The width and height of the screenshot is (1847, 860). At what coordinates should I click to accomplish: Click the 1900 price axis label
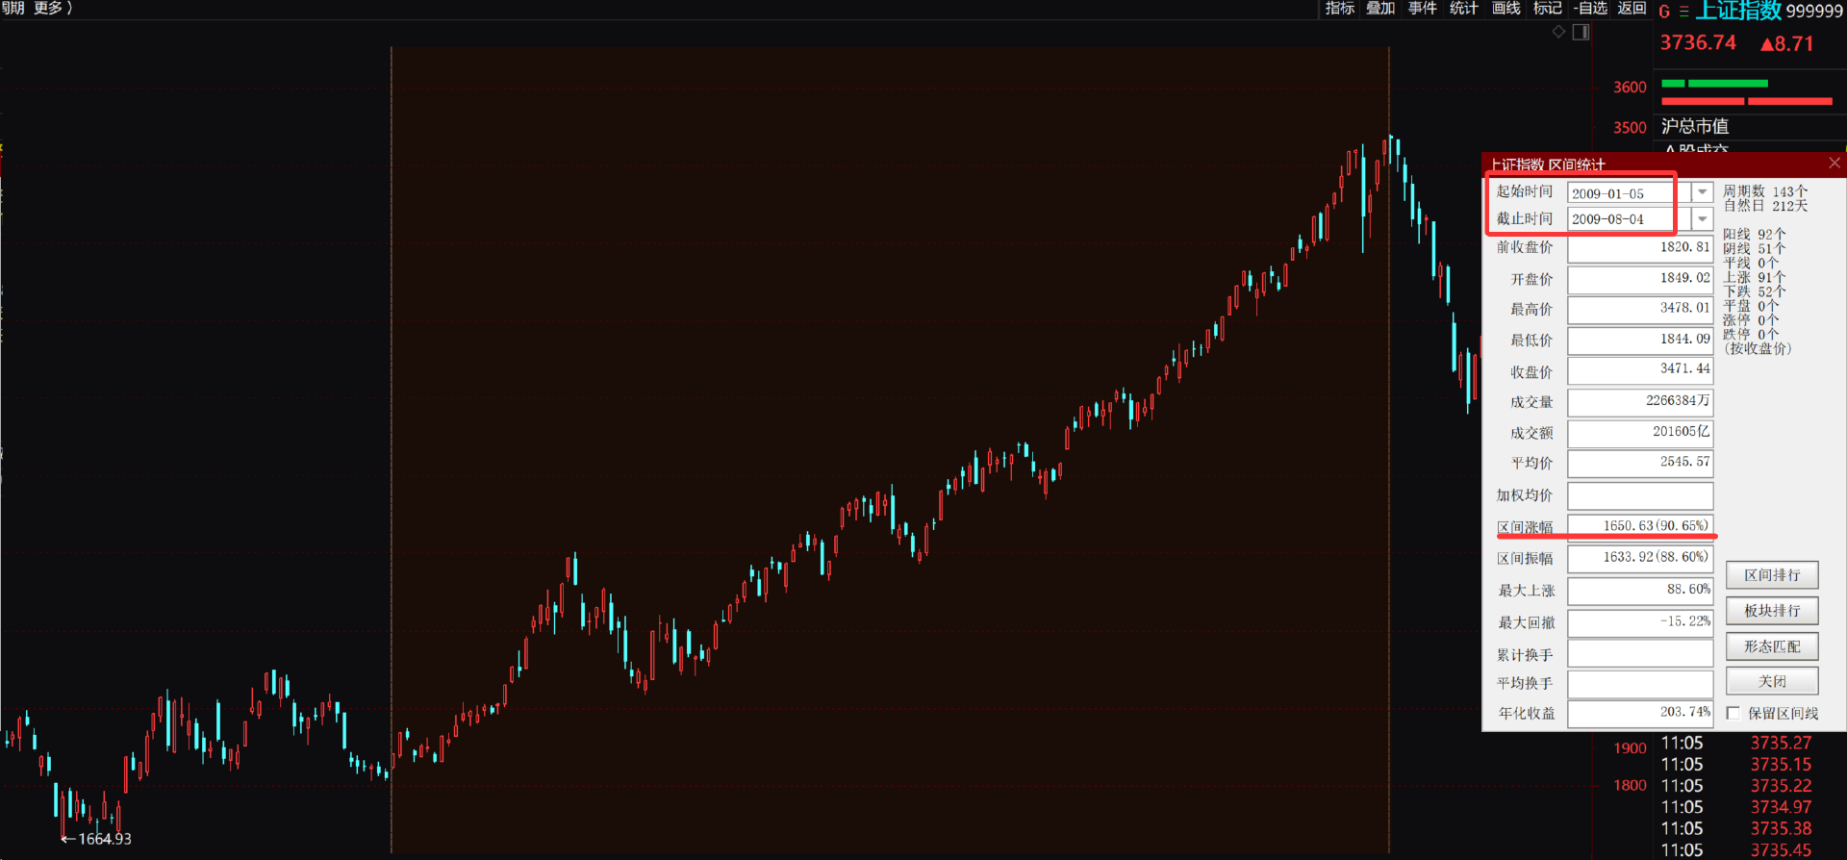[1630, 748]
